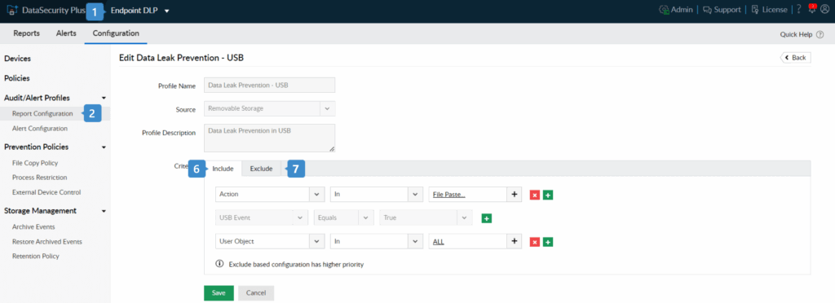Click the Back button
This screenshot has width=835, height=303.
pyautogui.click(x=796, y=57)
